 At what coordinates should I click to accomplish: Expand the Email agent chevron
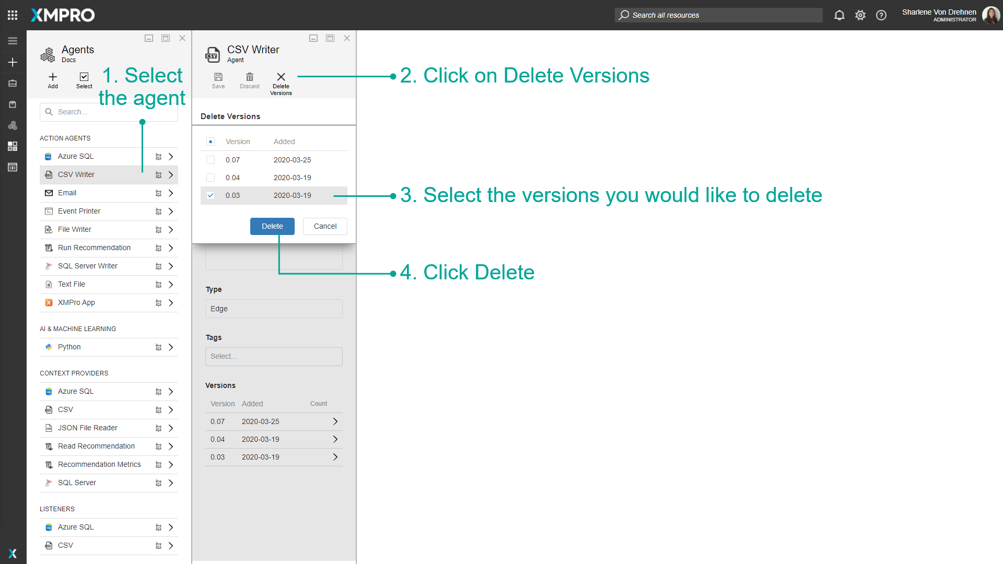[171, 193]
